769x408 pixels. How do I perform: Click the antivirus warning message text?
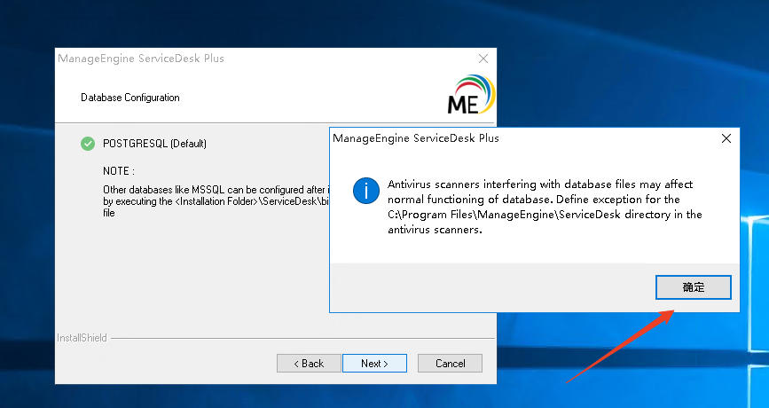(545, 207)
